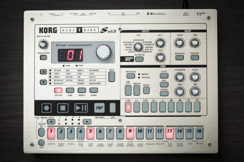The image size is (244, 162).
Task: Trigger step key 6 (Clear Motion)
Action: coord(100,133)
